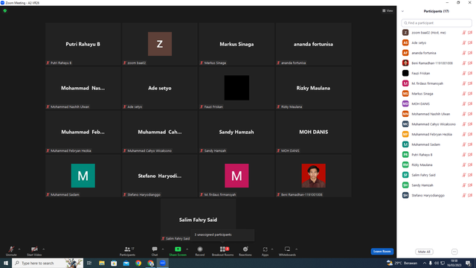The image size is (476, 268).
Task: Collapse the Participants panel chevron
Action: click(402, 11)
